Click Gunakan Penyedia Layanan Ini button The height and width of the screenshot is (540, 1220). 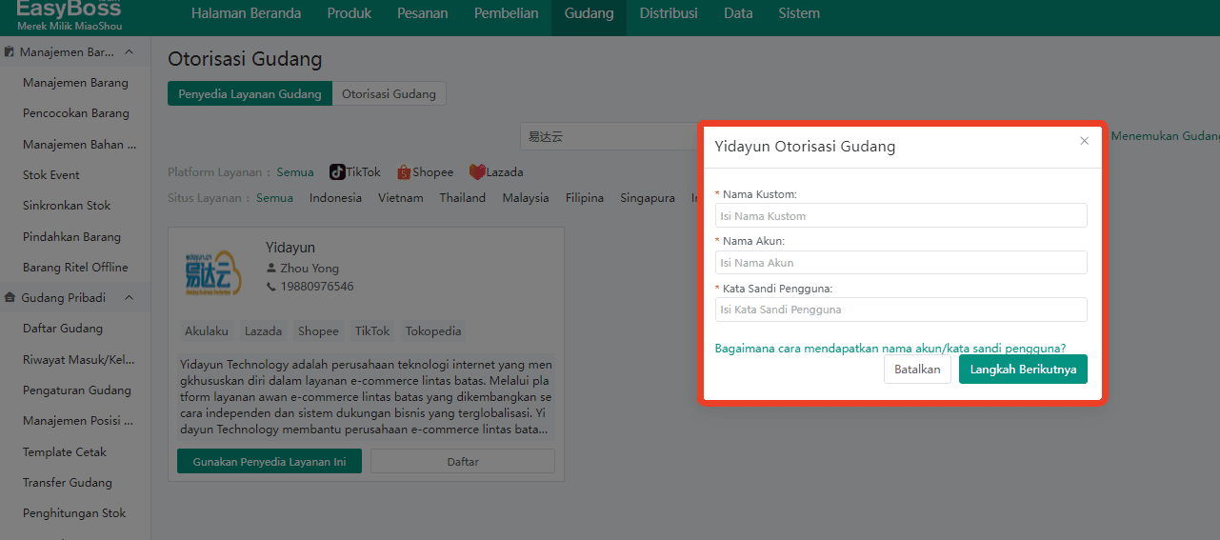click(x=270, y=461)
